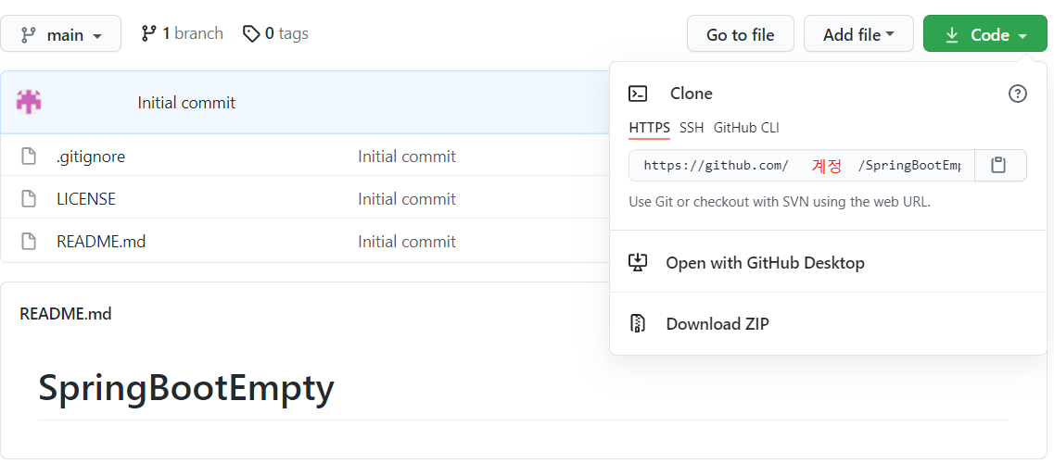Switch to the SSH clone tab
The height and width of the screenshot is (464, 1054).
692,128
